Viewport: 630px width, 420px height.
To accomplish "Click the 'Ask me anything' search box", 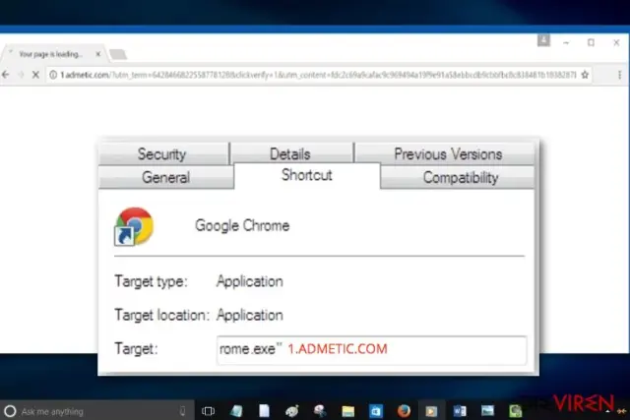I will pos(96,411).
